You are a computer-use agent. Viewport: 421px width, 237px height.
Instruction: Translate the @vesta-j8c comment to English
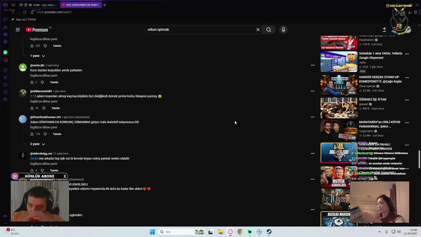(x=44, y=76)
